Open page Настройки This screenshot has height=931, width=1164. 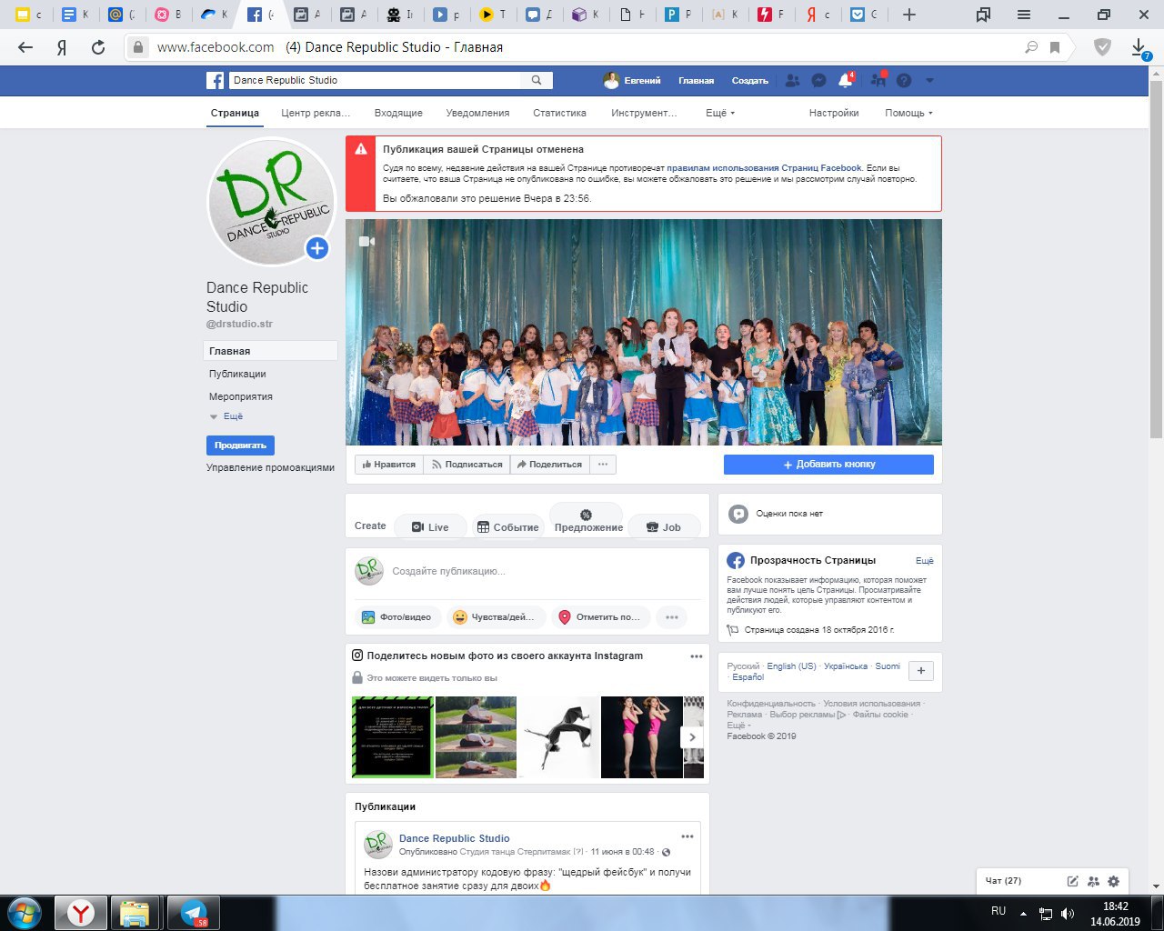tap(834, 113)
